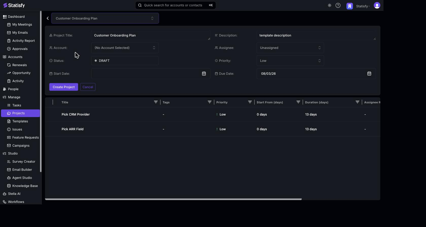426x227 pixels.
Task: Click the Campaigns mail icon
Action: point(9,146)
